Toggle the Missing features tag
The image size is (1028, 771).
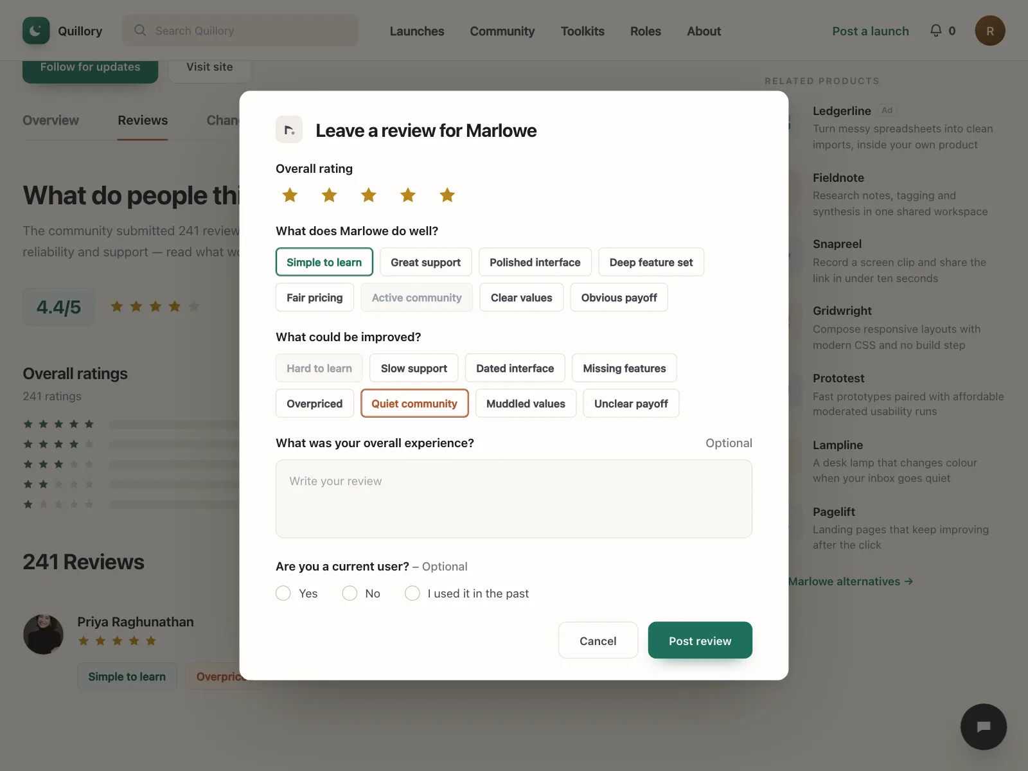[625, 368]
